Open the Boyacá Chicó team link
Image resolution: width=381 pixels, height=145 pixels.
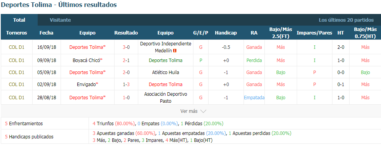click(87, 60)
